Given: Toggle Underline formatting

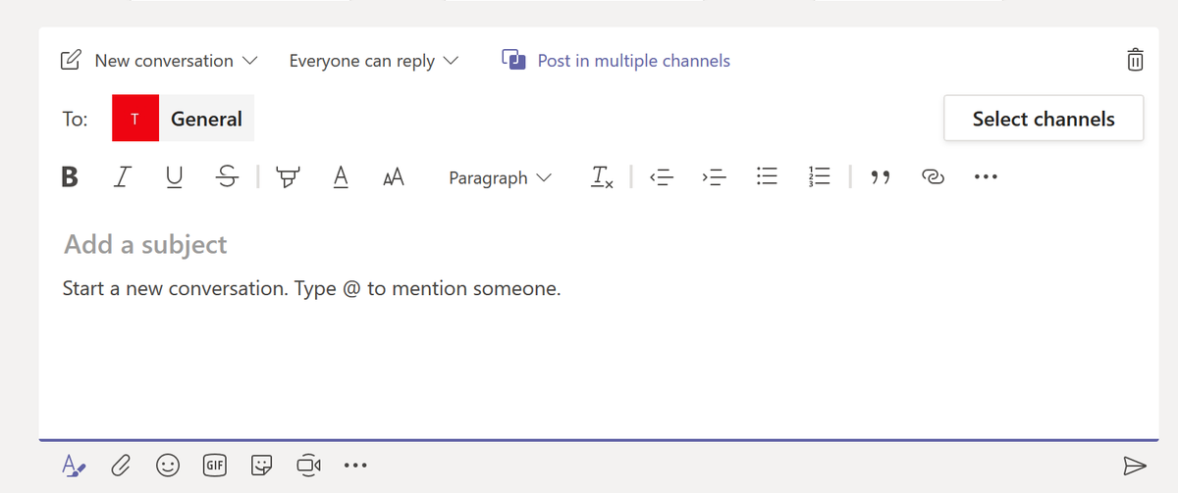Looking at the screenshot, I should pyautogui.click(x=174, y=177).
